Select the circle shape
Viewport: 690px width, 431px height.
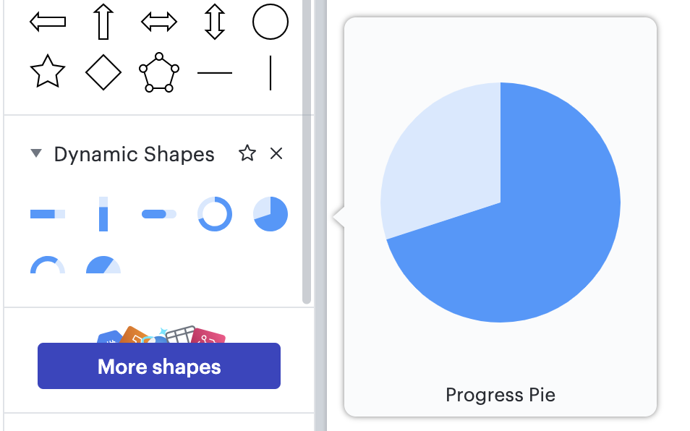[x=270, y=22]
